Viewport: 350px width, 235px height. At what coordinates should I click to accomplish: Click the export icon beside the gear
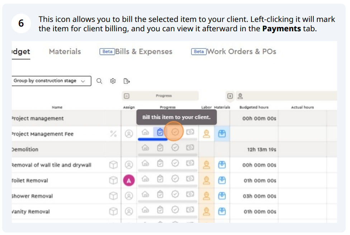[127, 81]
